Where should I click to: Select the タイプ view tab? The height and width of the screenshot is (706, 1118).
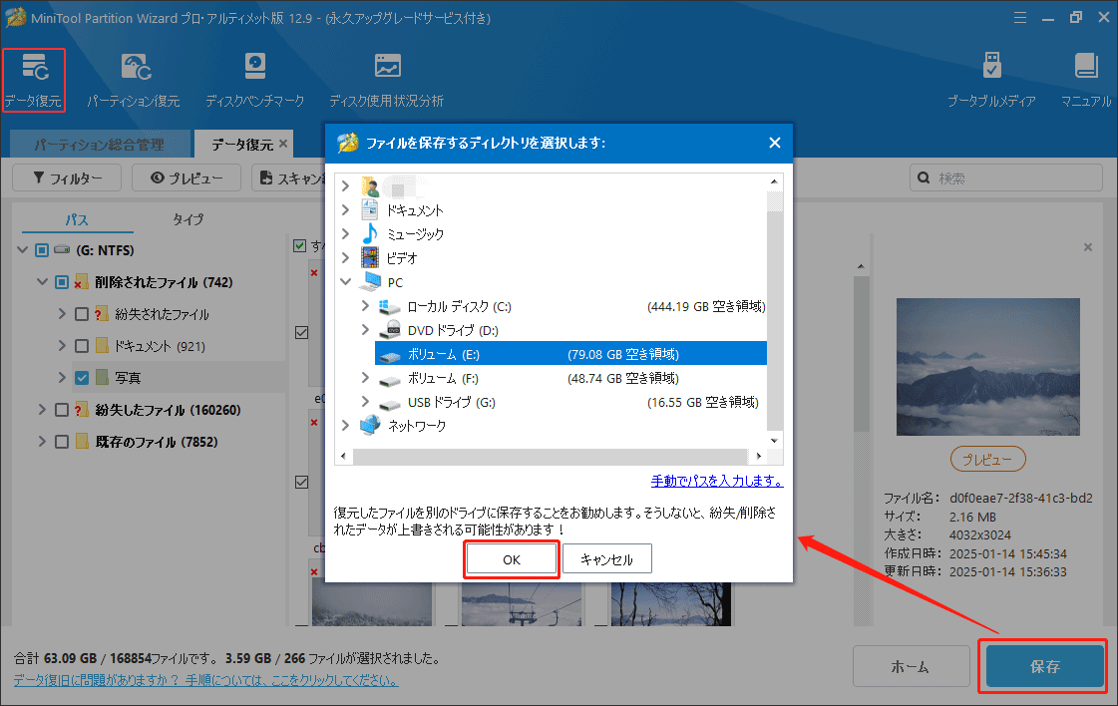[x=188, y=219]
